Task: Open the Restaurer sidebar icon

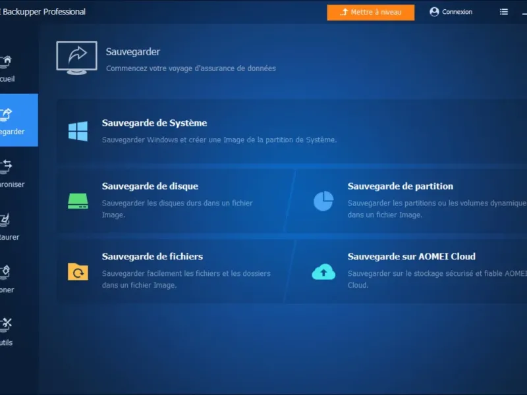Action: click(x=5, y=220)
